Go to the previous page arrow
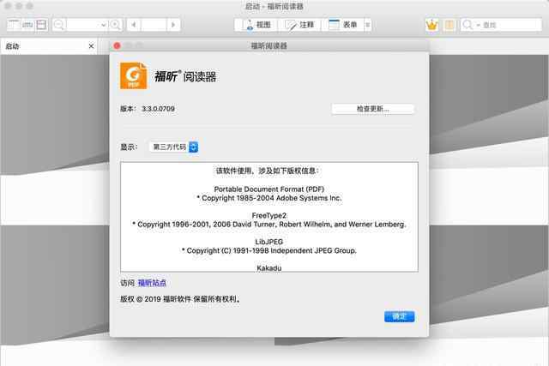Image resolution: width=549 pixels, height=366 pixels. pos(134,25)
